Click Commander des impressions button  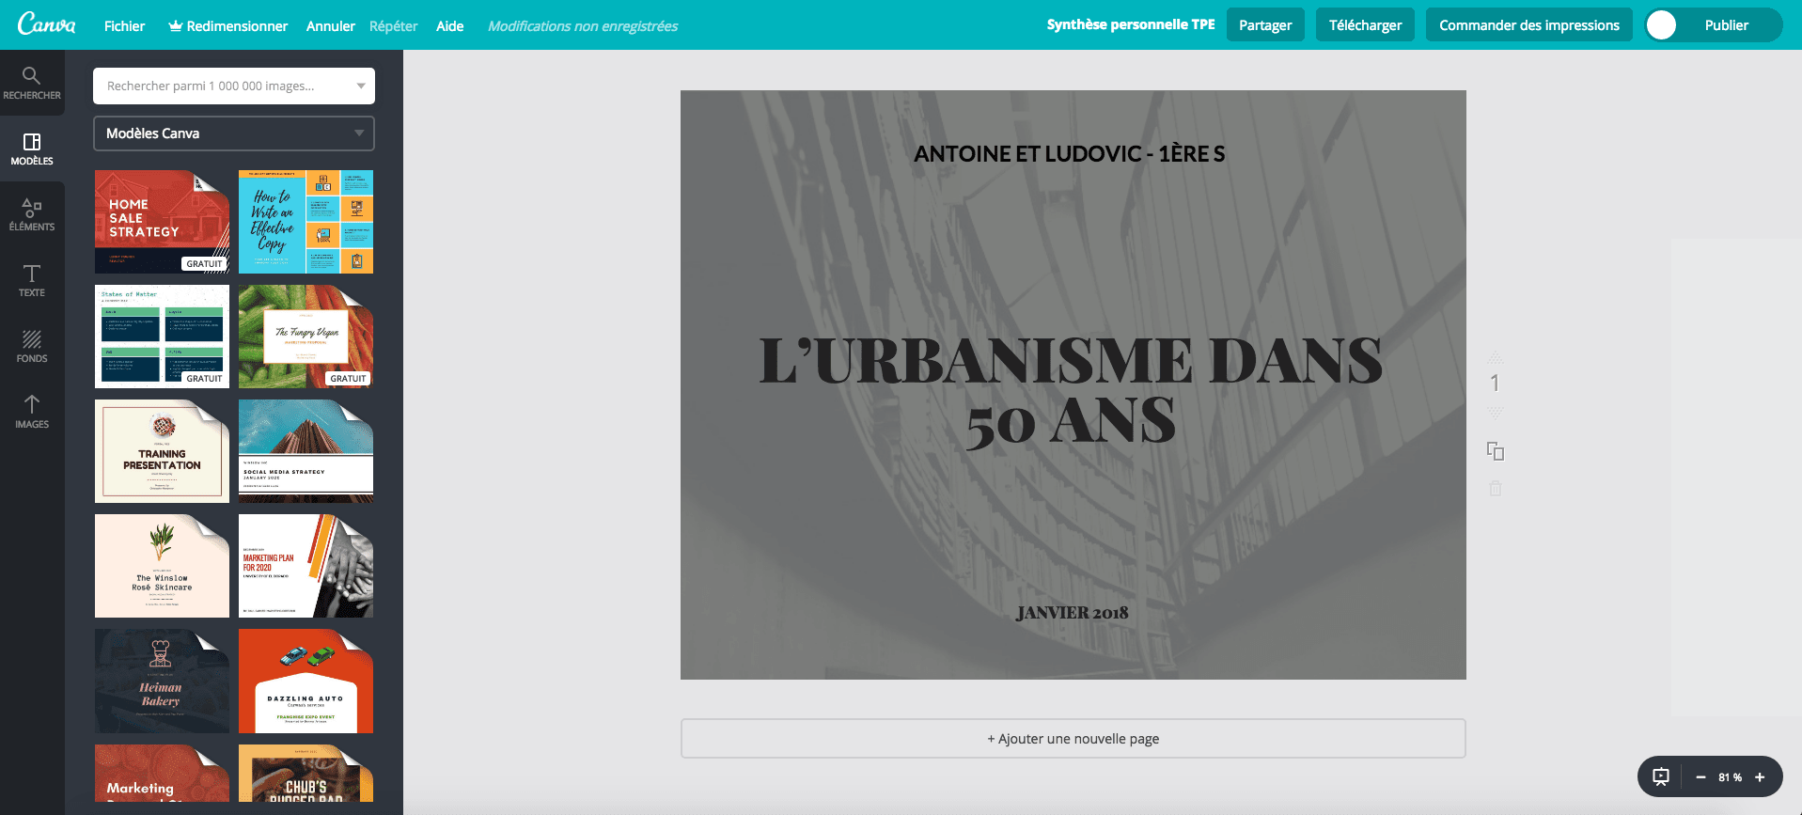pyautogui.click(x=1529, y=25)
